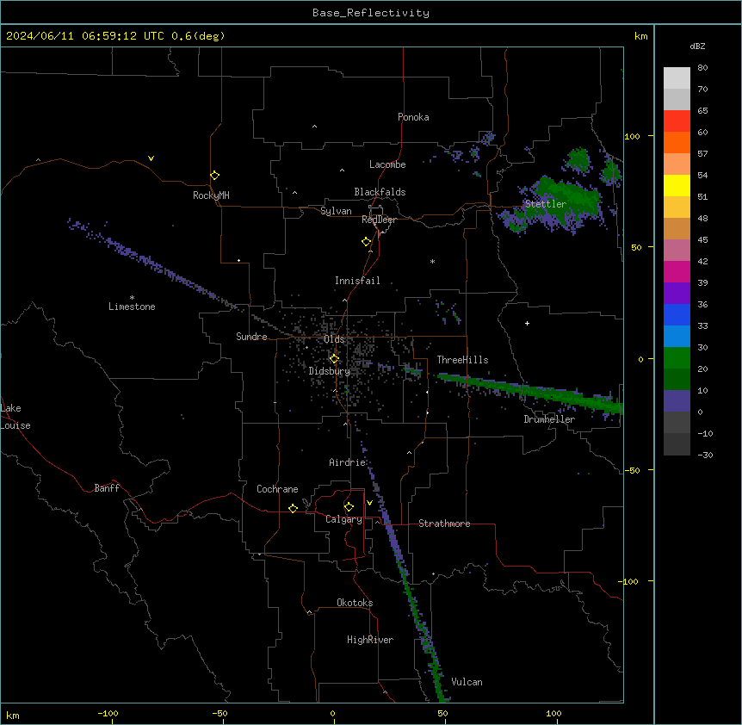Click the Base_Reflectivity title text

[x=371, y=13]
